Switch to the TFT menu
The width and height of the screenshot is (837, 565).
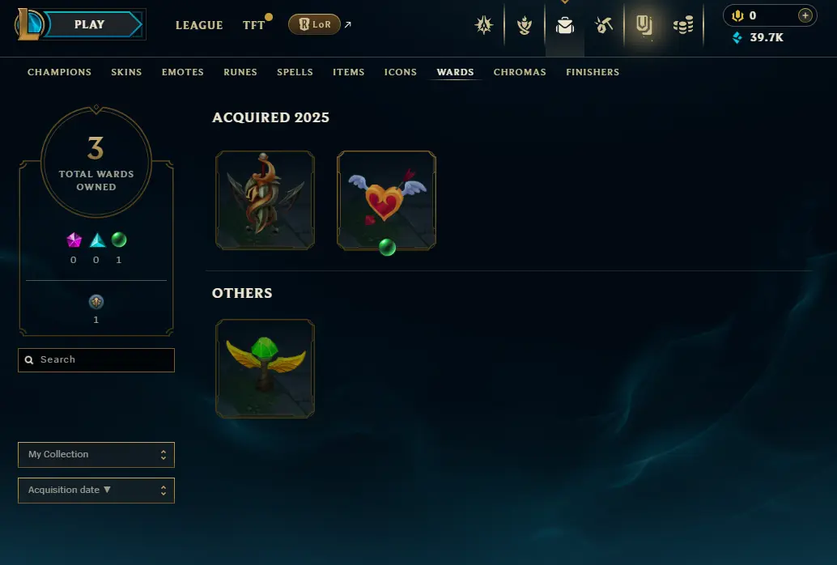click(x=253, y=25)
